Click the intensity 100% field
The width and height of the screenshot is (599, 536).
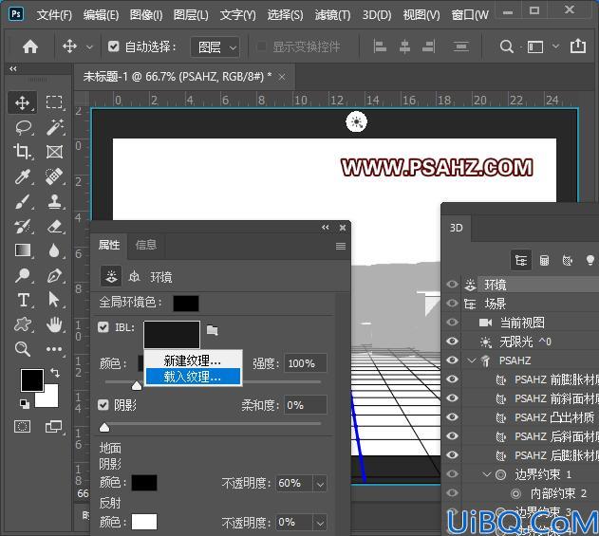306,363
